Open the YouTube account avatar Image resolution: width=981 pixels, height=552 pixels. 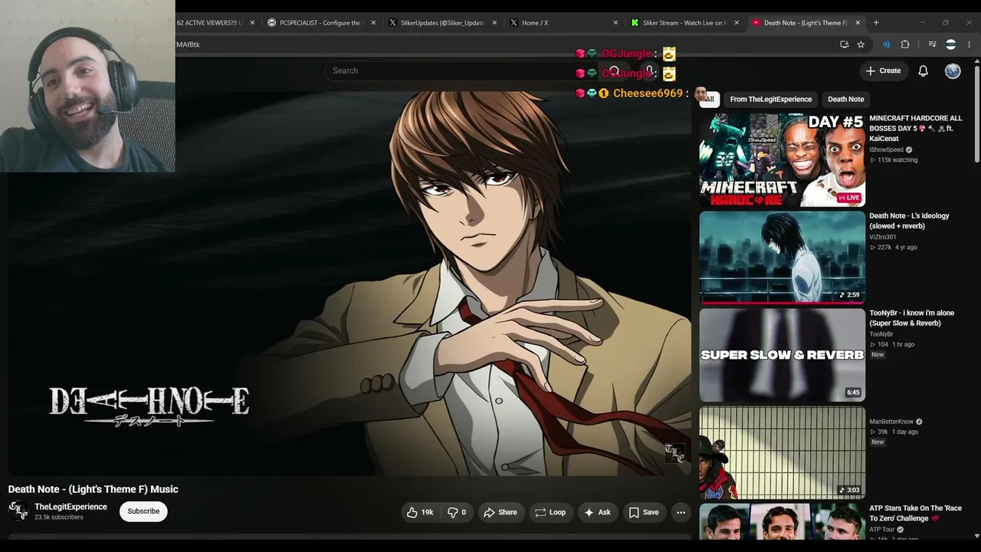[x=953, y=71]
